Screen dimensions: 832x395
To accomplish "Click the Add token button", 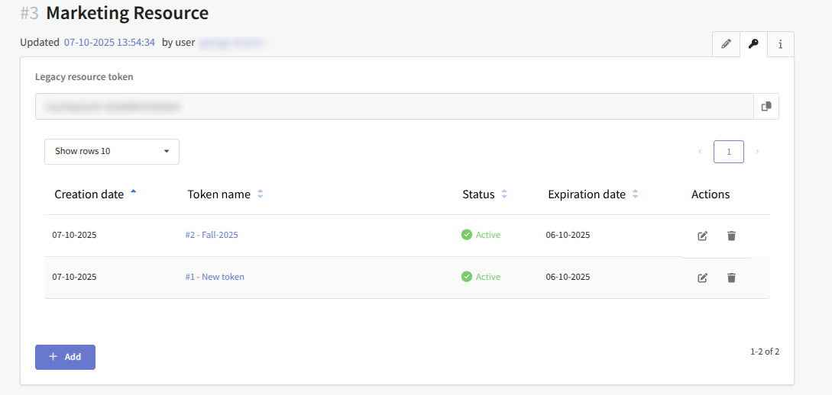I will (65, 357).
